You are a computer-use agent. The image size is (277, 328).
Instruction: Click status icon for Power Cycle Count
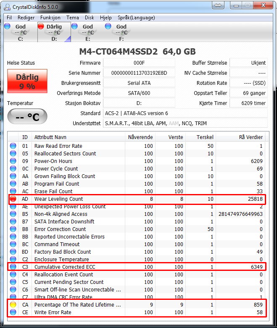(13, 168)
